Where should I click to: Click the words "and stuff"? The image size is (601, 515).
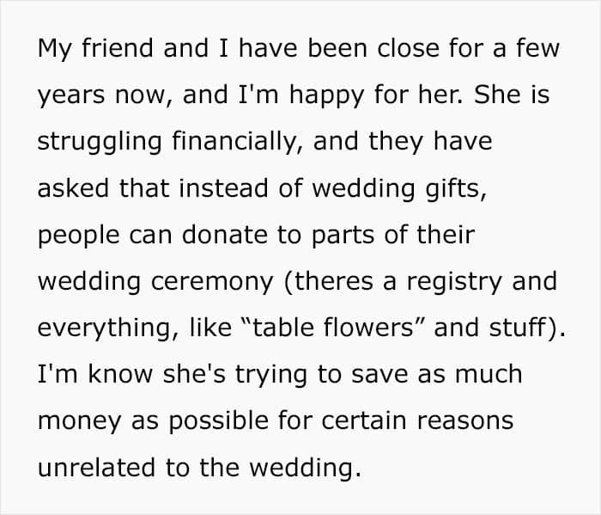(489, 328)
